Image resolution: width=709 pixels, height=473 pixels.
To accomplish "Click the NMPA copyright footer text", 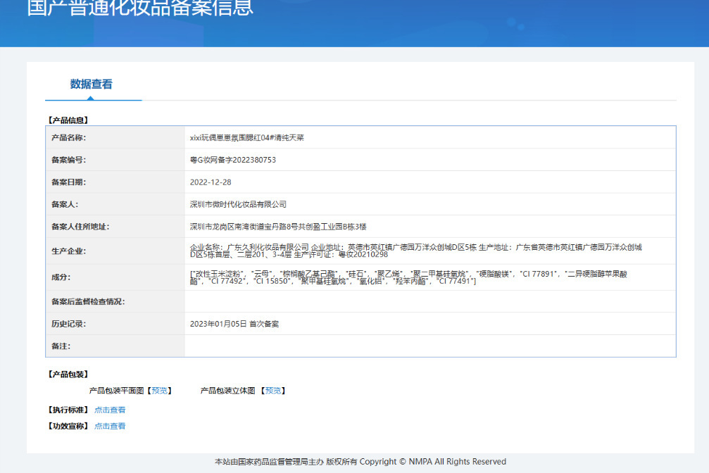I will coord(360,462).
